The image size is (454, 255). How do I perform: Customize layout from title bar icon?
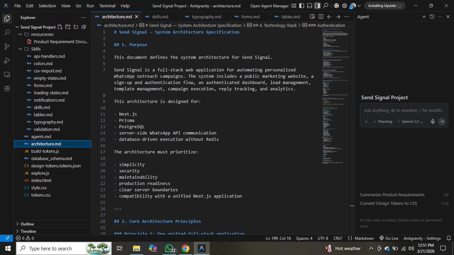click(x=294, y=6)
